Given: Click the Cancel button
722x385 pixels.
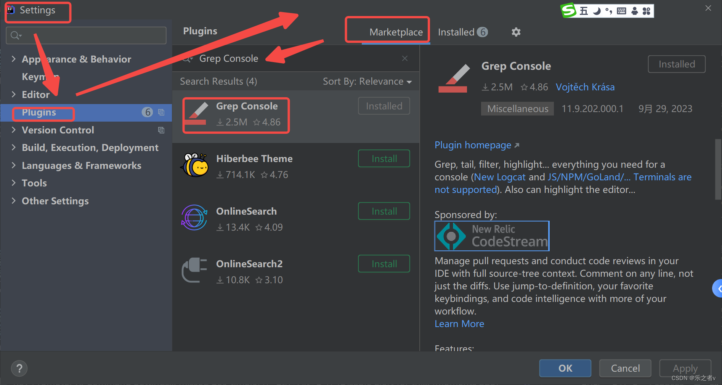Looking at the screenshot, I should pos(625,368).
